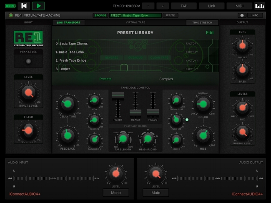Open the INFO button

(x=255, y=15)
